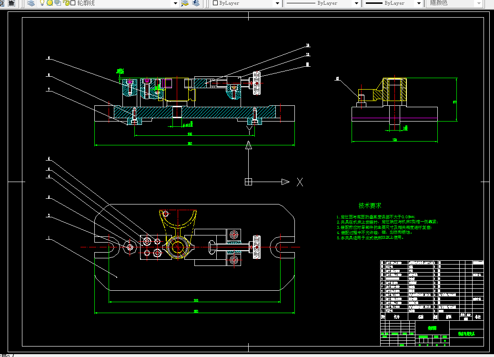This screenshot has width=494, height=357.
Task: Select the yellow fork part in plan view
Action: click(x=178, y=233)
